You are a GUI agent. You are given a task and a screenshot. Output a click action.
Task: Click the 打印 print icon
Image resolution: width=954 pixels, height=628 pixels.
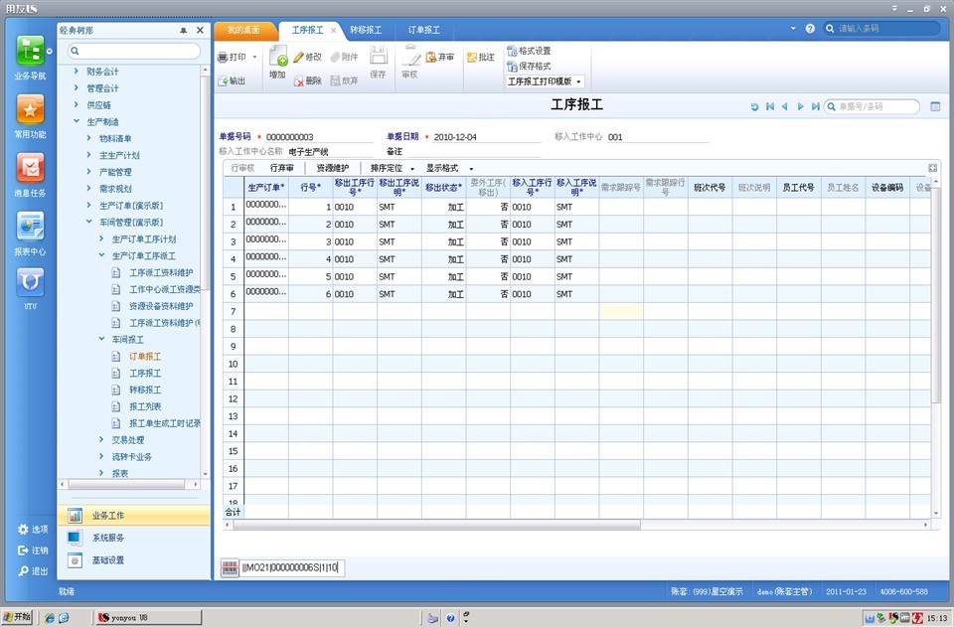(x=224, y=58)
